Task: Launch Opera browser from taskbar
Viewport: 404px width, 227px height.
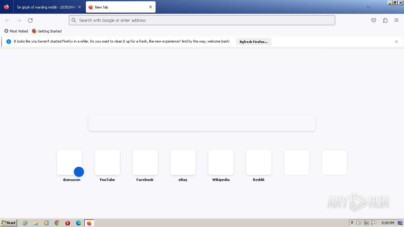Action: tap(68, 223)
